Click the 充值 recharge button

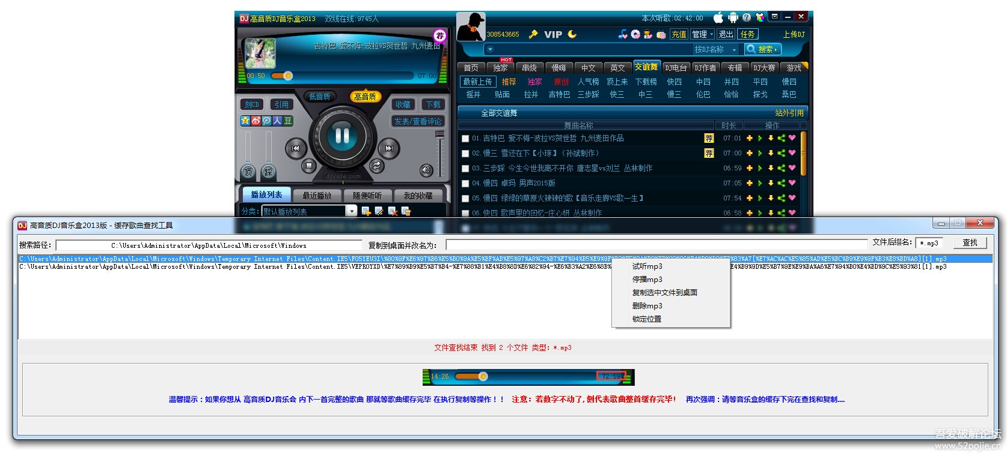tap(679, 34)
